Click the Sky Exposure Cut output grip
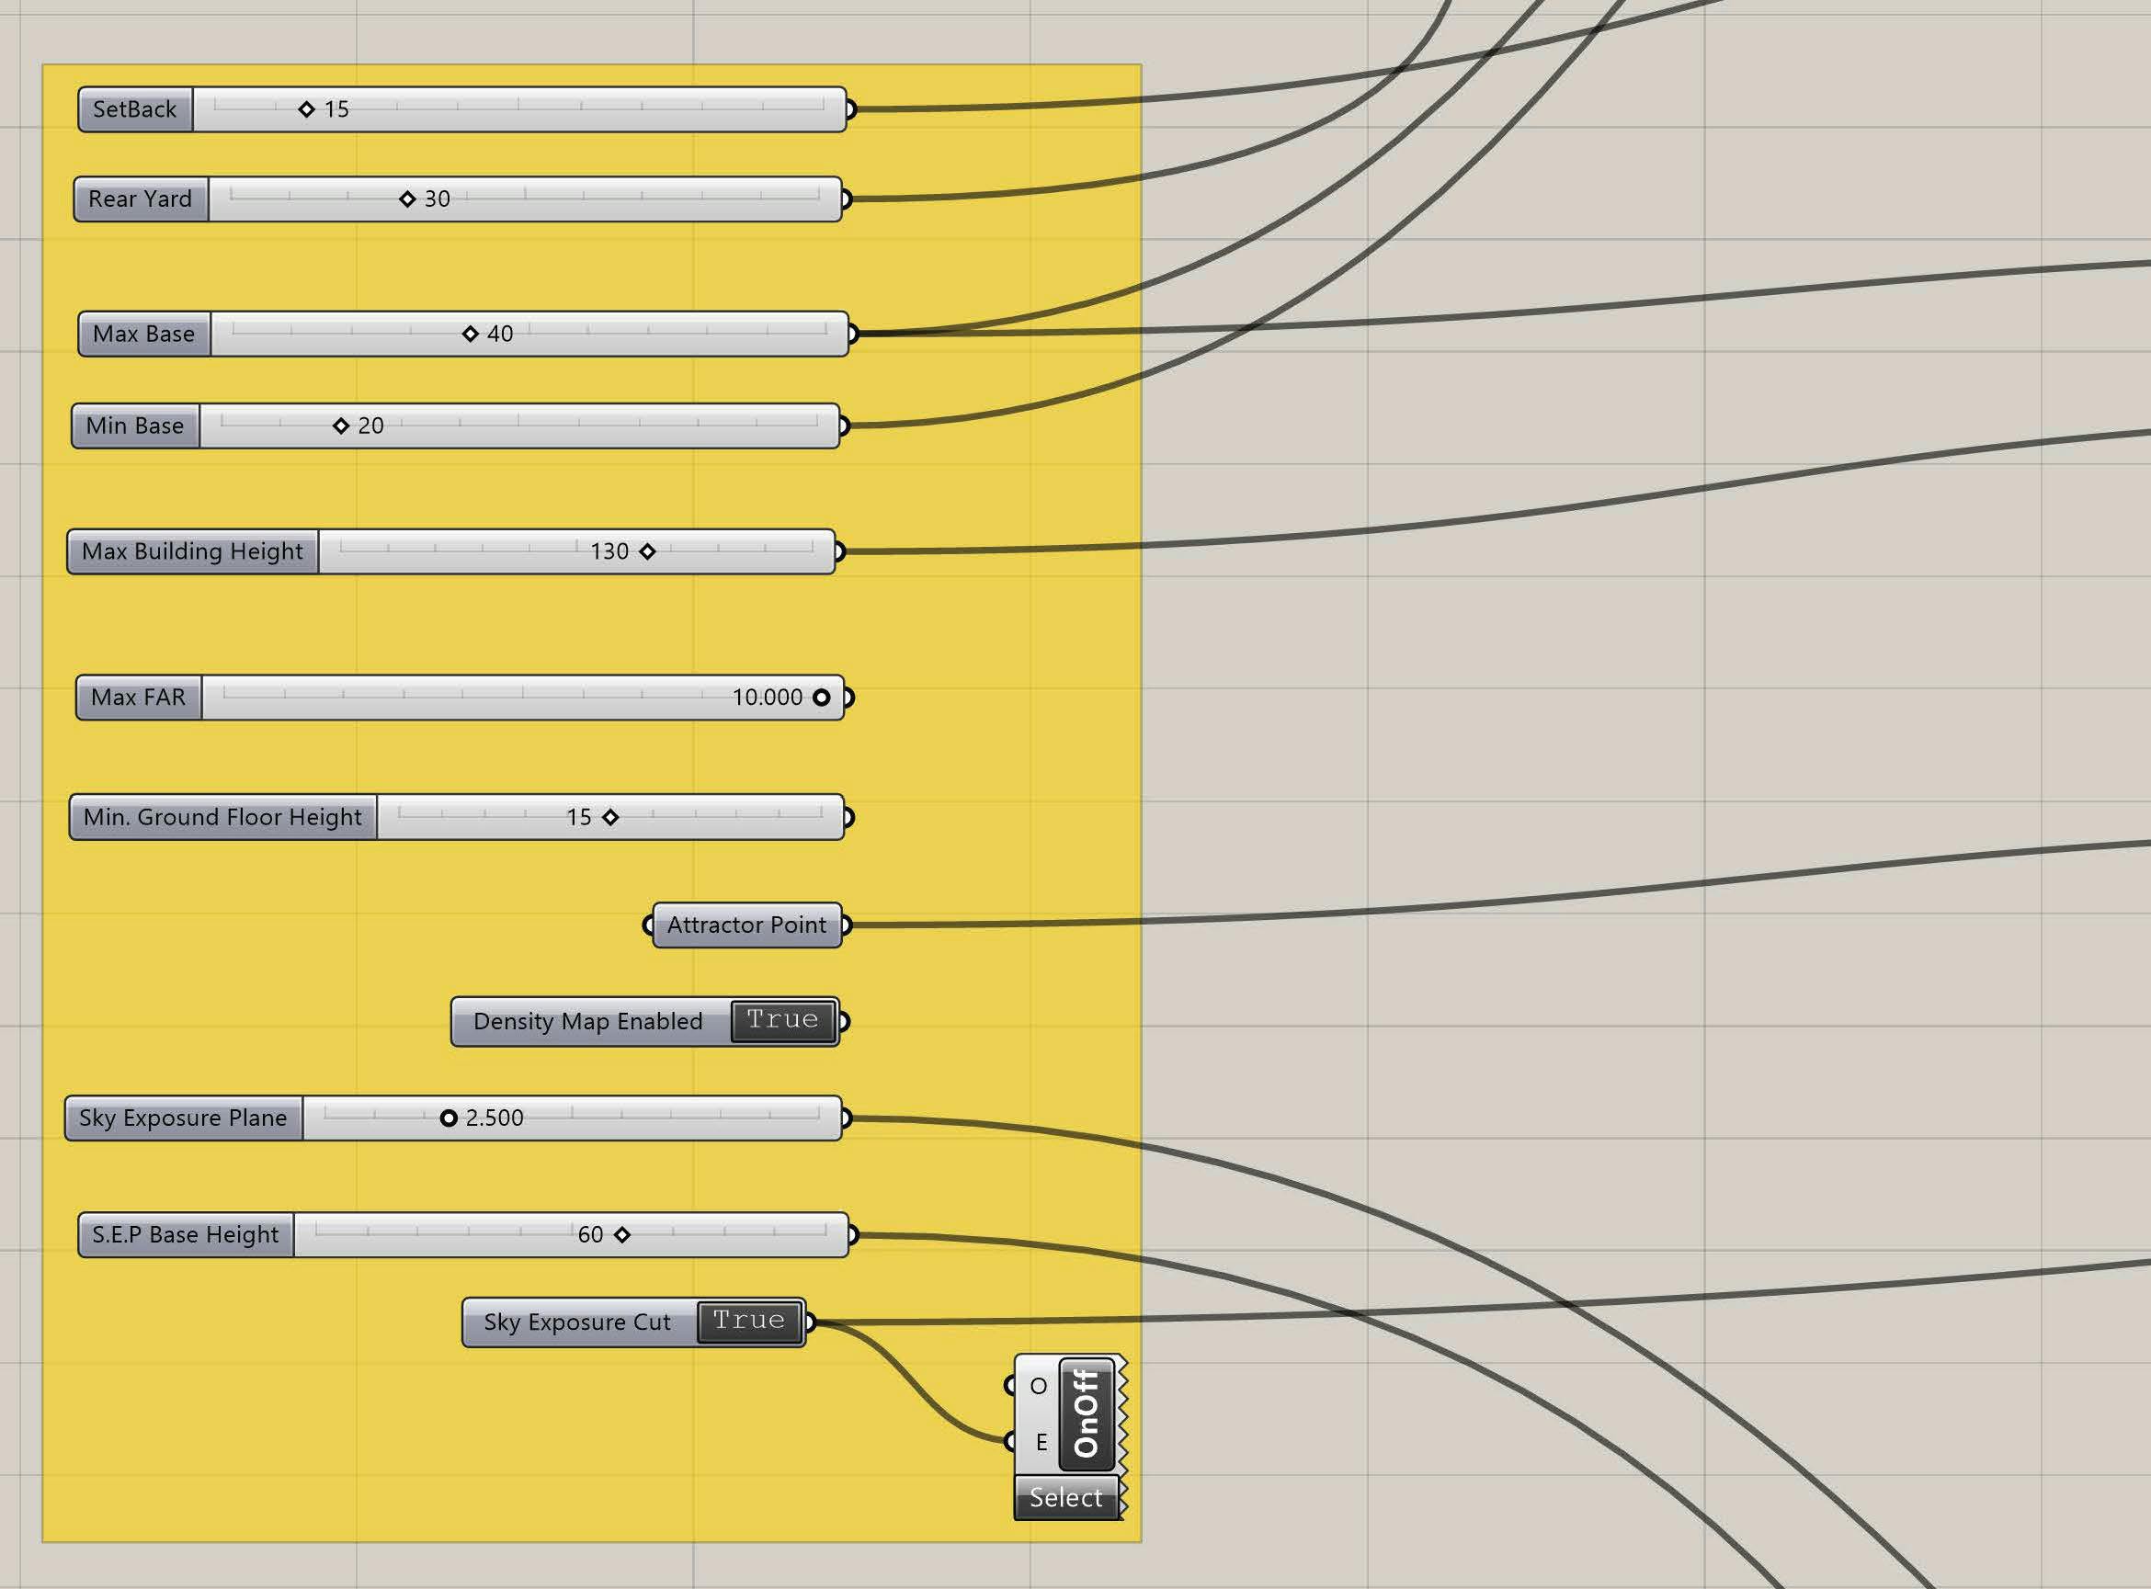 click(810, 1322)
